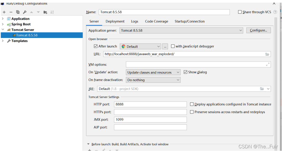Click the Name input field
This screenshot has width=282, height=151.
(x=164, y=12)
